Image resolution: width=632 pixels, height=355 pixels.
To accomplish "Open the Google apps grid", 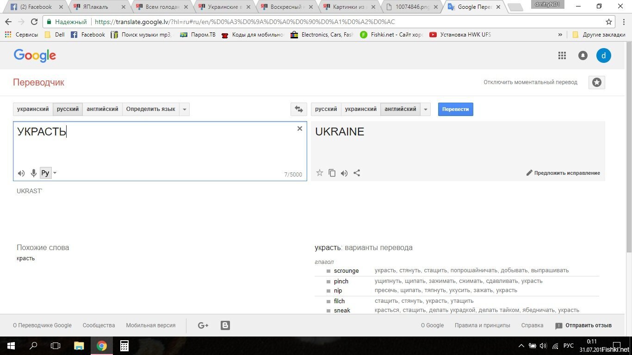I will (562, 55).
